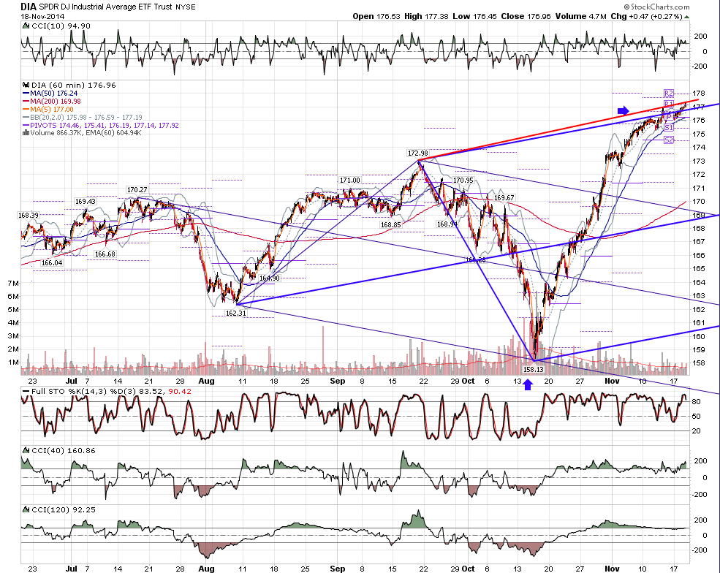
Task: Click the Volume value 4.7M in the header
Action: tap(597, 17)
